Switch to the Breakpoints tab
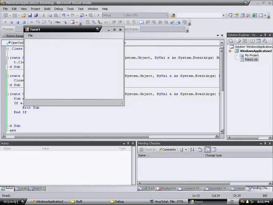The width and height of the screenshot is (273, 205). pyautogui.click(x=167, y=188)
